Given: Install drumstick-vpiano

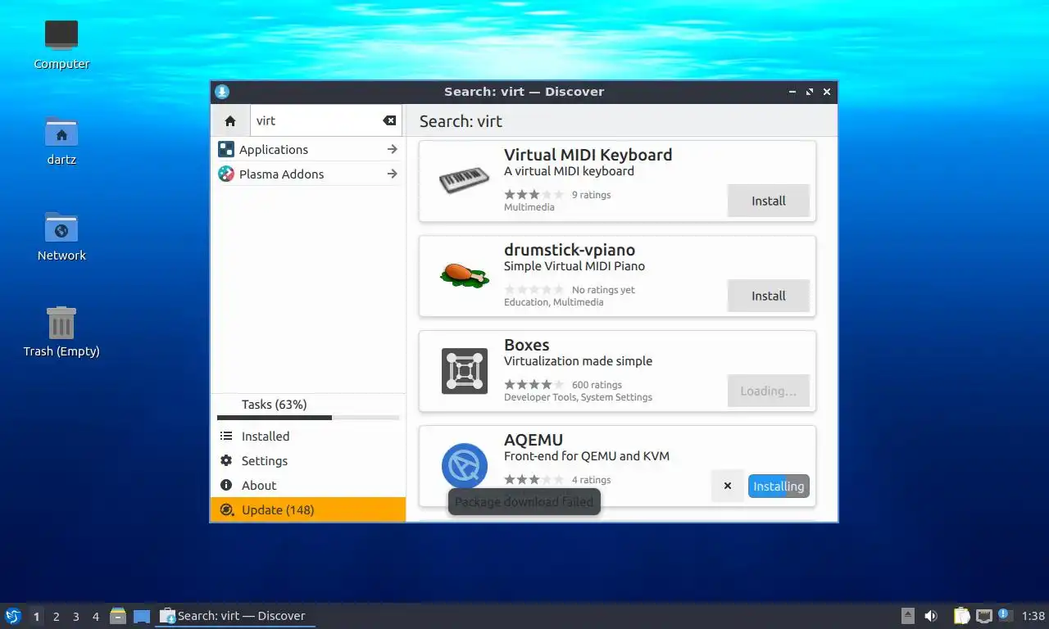Looking at the screenshot, I should [x=769, y=296].
